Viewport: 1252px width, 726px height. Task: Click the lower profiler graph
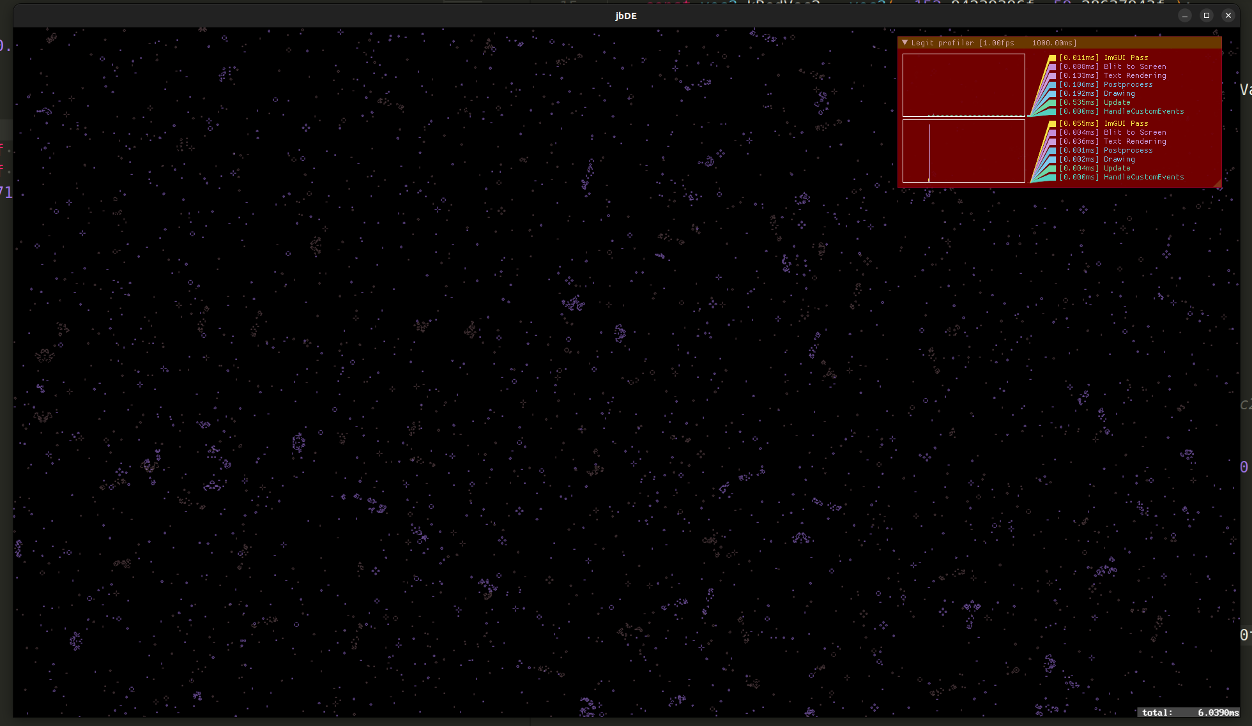(963, 151)
